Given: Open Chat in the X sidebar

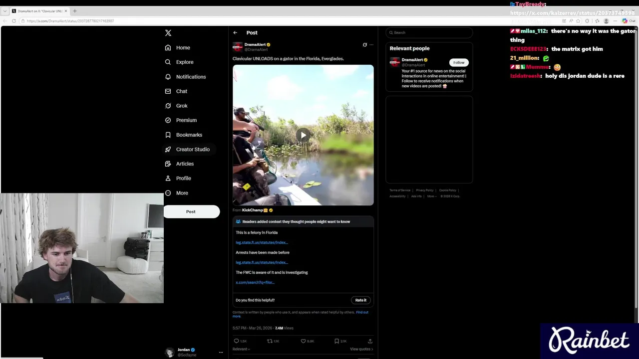Looking at the screenshot, I should click(176, 91).
